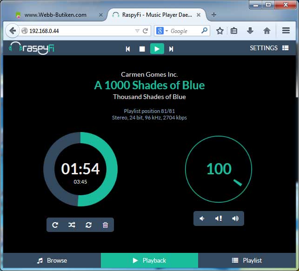Click the Stereo 24 bit 96 kHz info

coord(149,118)
